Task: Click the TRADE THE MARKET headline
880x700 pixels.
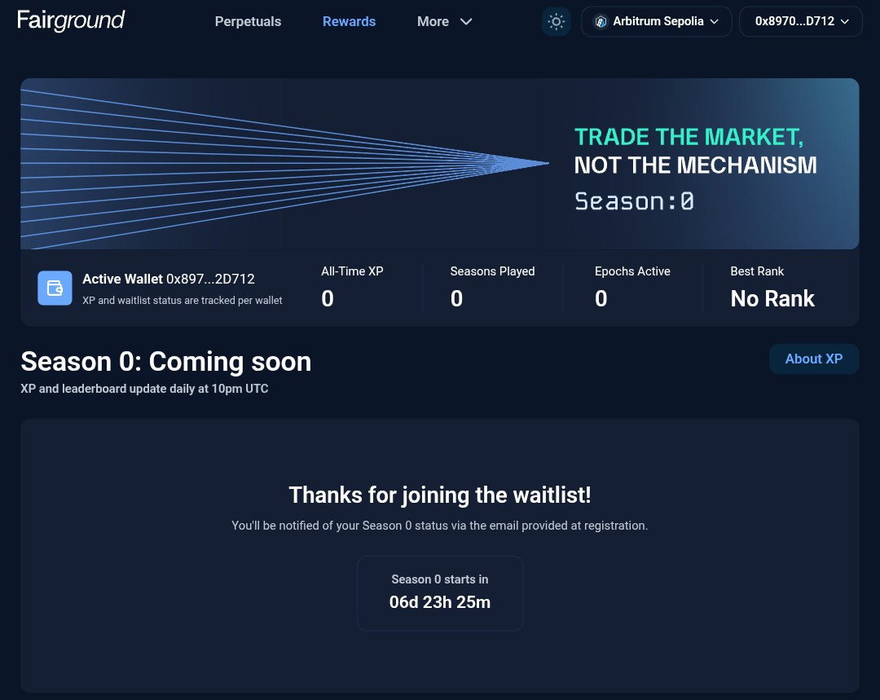Action: (689, 137)
